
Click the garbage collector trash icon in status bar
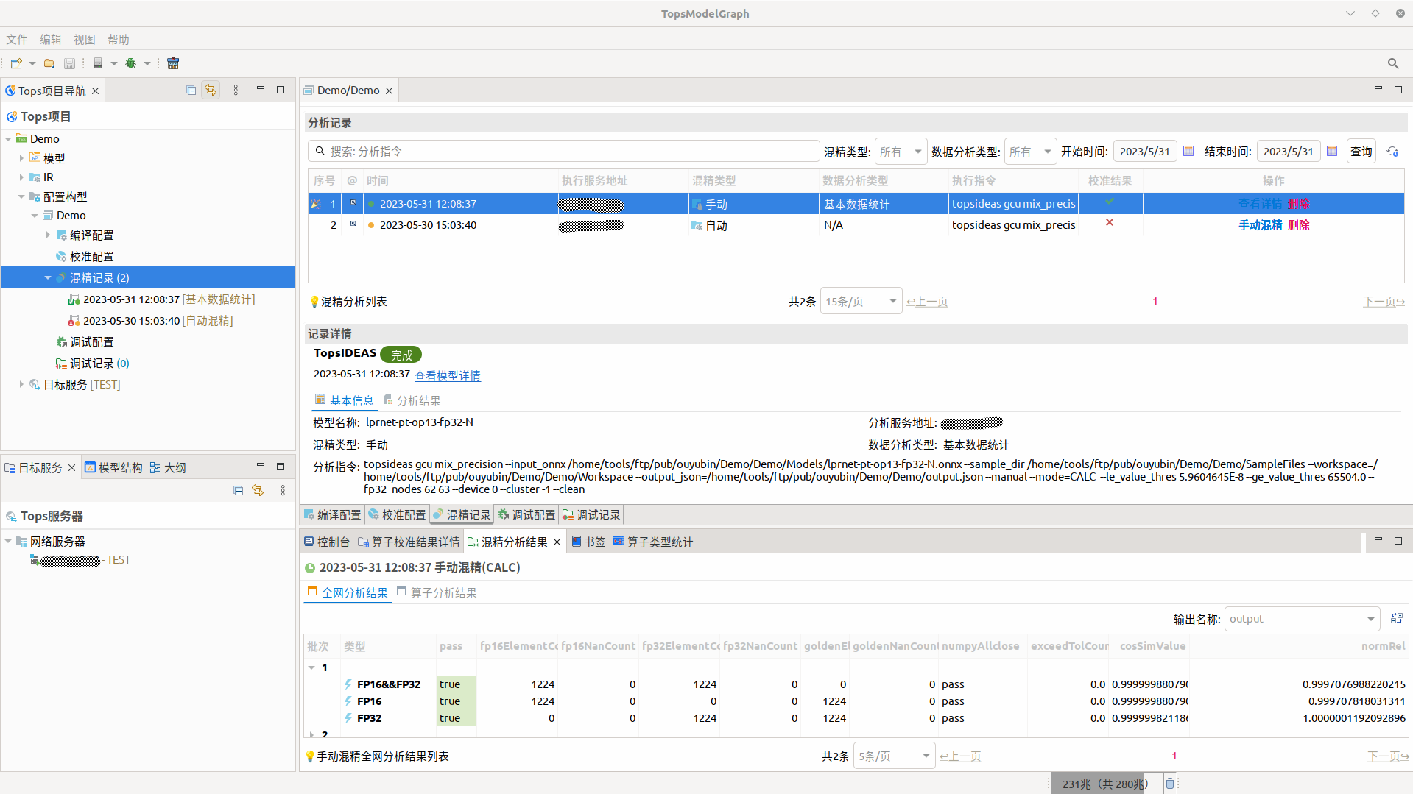tap(1170, 784)
